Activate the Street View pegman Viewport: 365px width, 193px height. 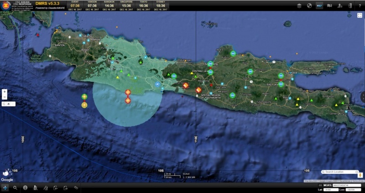click(360, 175)
